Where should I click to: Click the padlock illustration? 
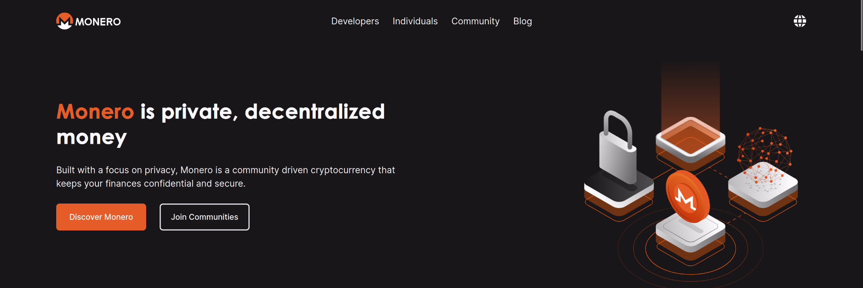(x=618, y=147)
